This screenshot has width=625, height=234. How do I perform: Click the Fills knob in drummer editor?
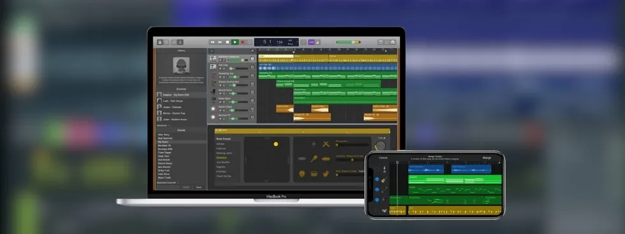381,146
